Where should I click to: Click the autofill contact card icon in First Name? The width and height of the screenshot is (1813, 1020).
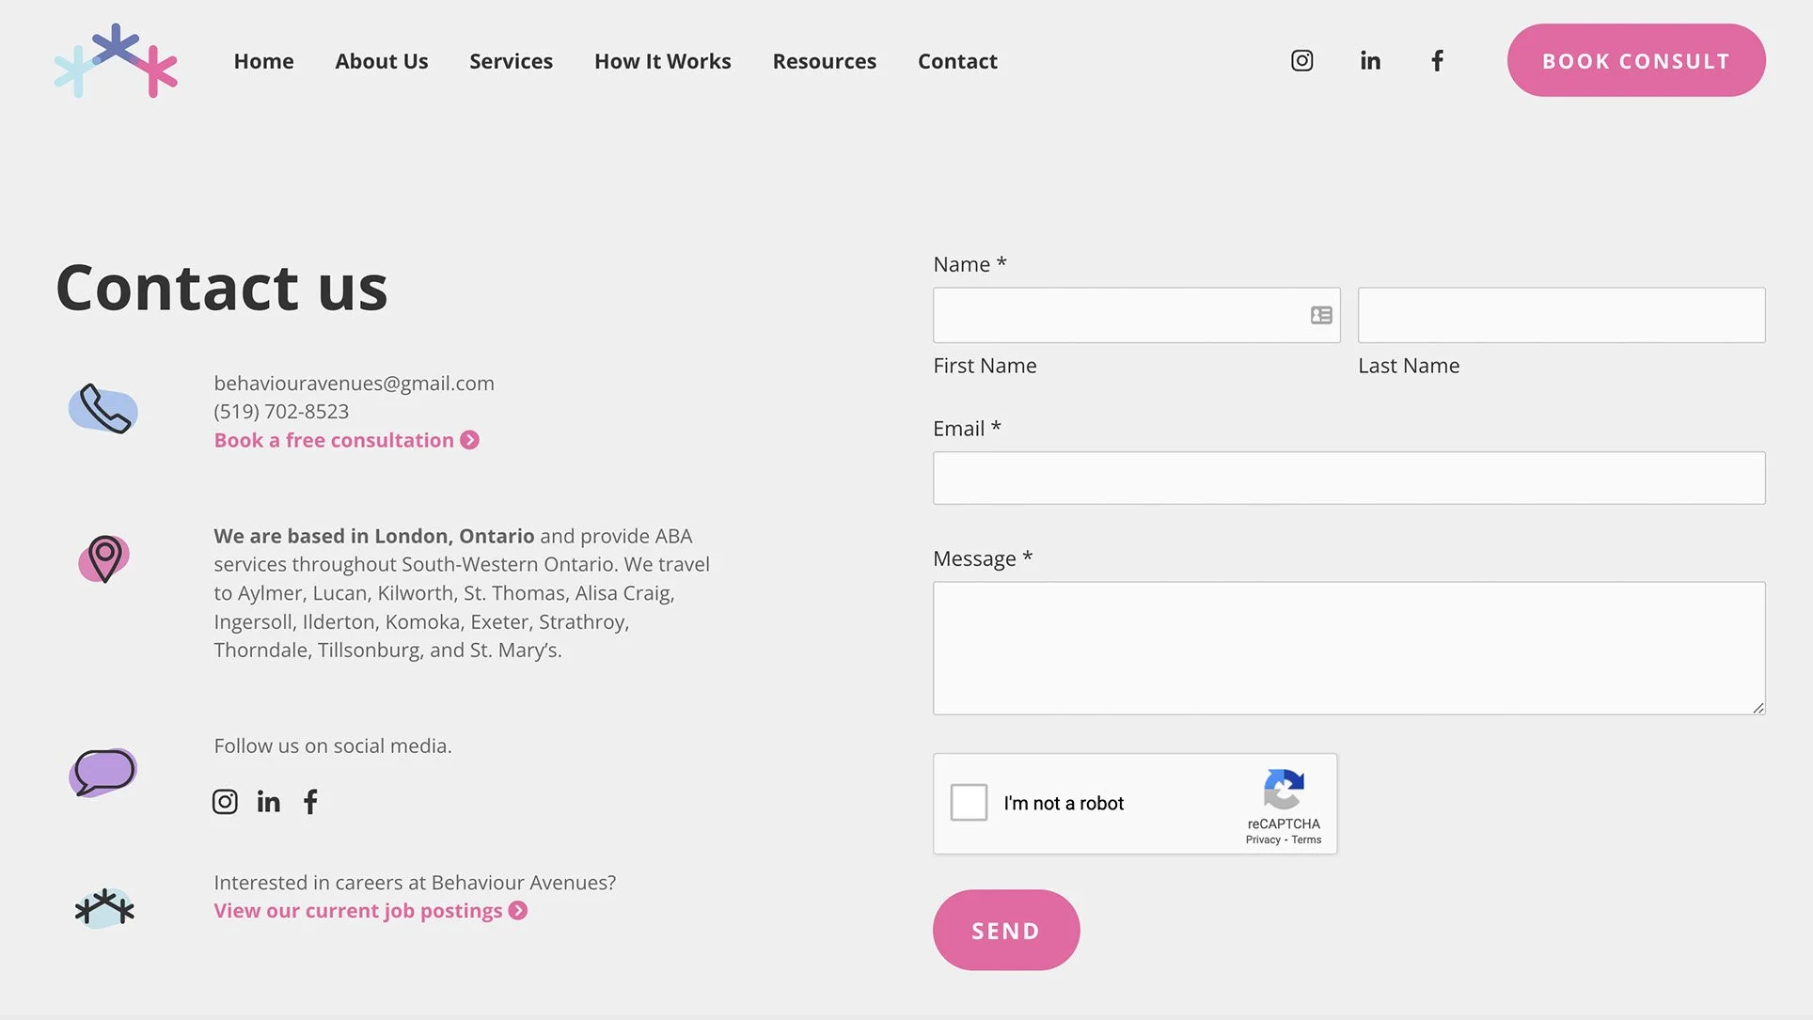[1321, 316]
